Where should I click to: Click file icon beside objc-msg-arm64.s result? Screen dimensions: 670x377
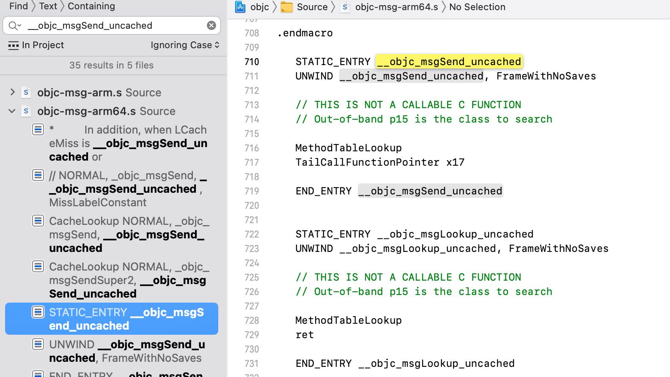click(x=26, y=111)
